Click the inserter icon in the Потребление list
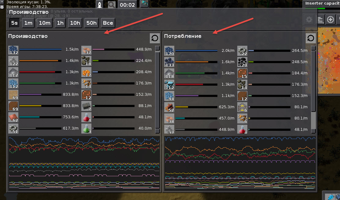Image resolution: width=340 pixels, height=200 pixels. click(242, 119)
